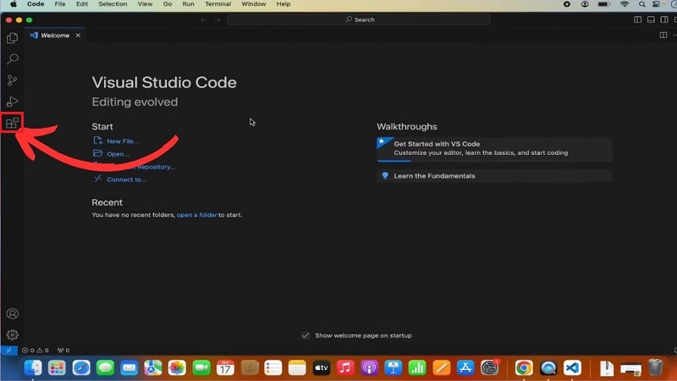Split the editor to the right
Image resolution: width=677 pixels, height=381 pixels.
coord(663,36)
